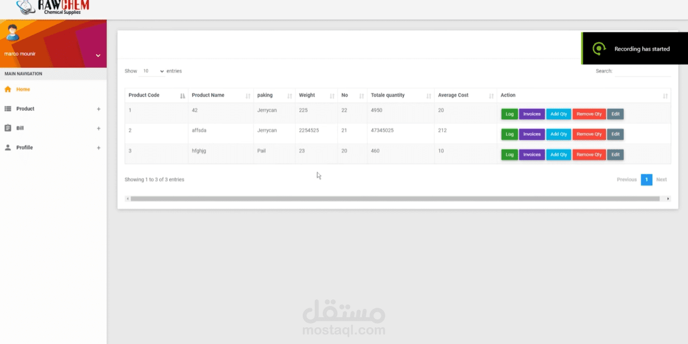
Task: Click the scrollbar left arrow
Action: [127, 198]
